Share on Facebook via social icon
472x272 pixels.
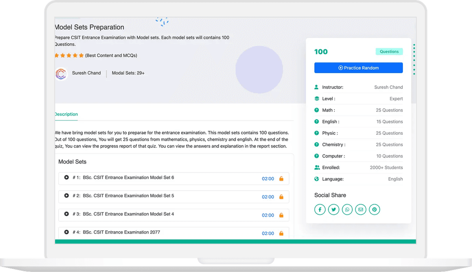click(x=320, y=210)
